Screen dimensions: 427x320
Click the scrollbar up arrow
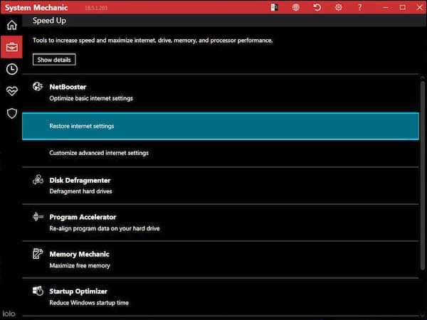coord(423,78)
